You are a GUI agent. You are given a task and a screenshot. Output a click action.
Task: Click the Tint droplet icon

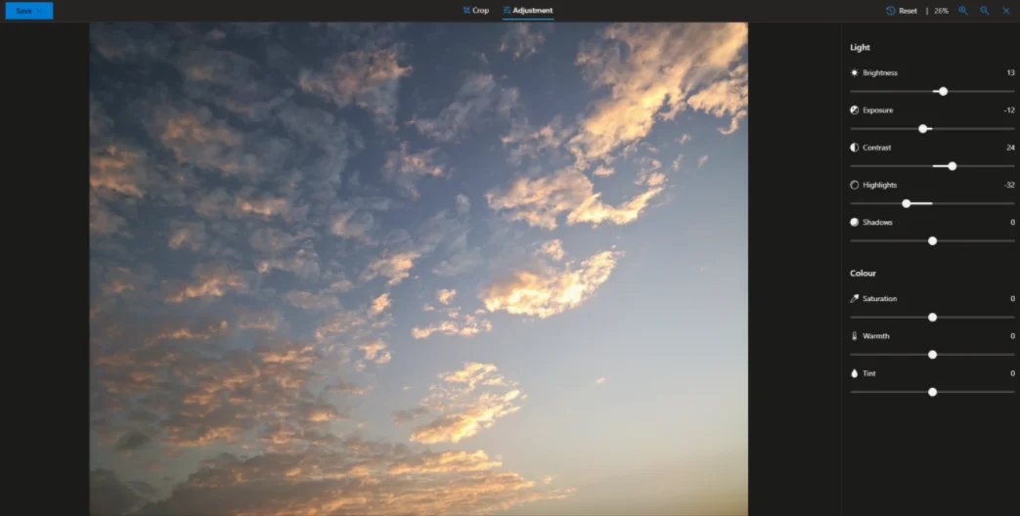click(x=855, y=373)
